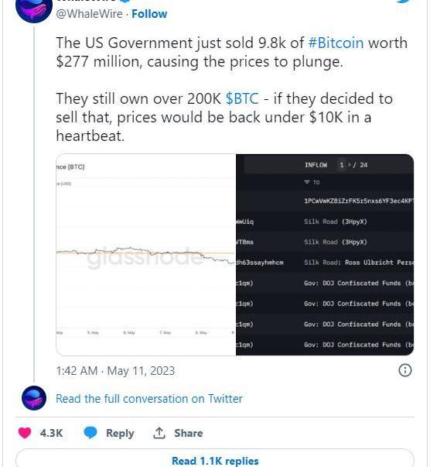Click the heart like icon
430x467 pixels.
(25, 433)
